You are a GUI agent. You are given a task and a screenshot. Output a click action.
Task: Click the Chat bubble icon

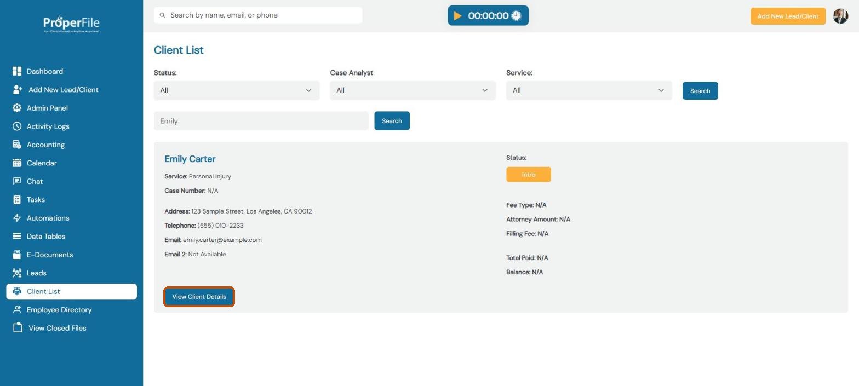coord(17,181)
